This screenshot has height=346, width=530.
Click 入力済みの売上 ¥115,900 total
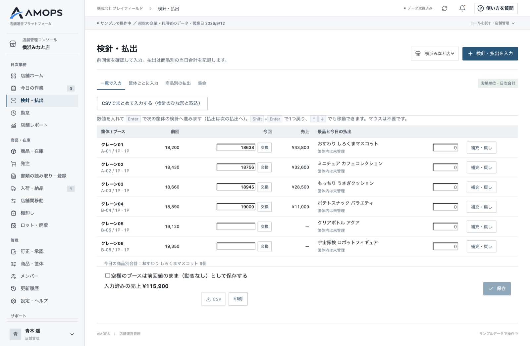[x=136, y=286]
